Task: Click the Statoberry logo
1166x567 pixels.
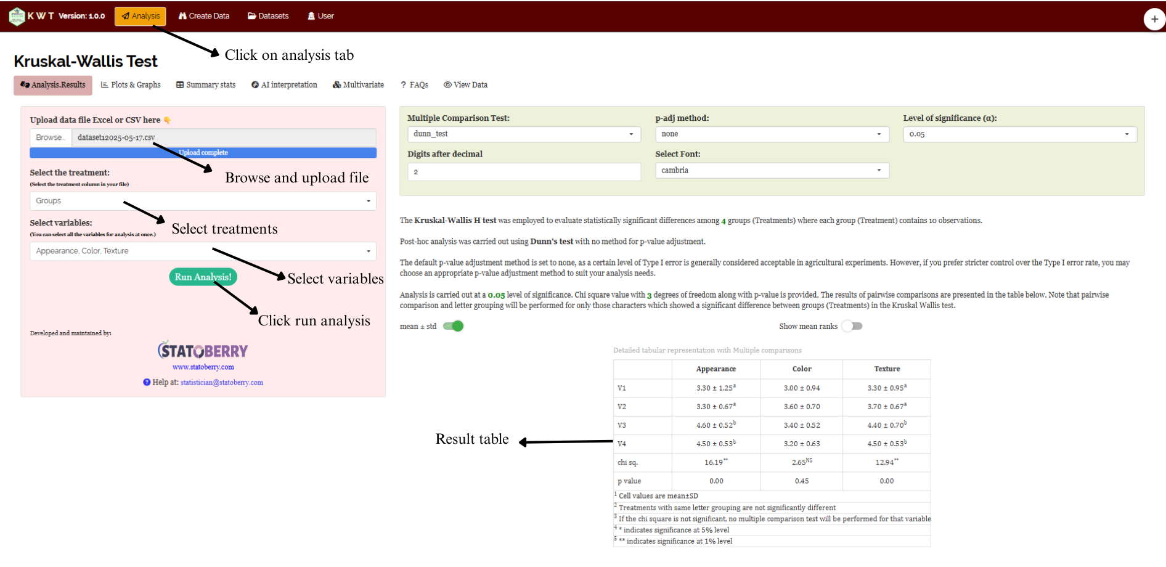Action: 203,351
